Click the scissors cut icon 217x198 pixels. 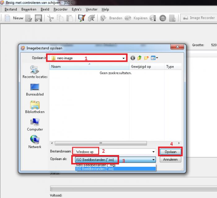point(51,18)
